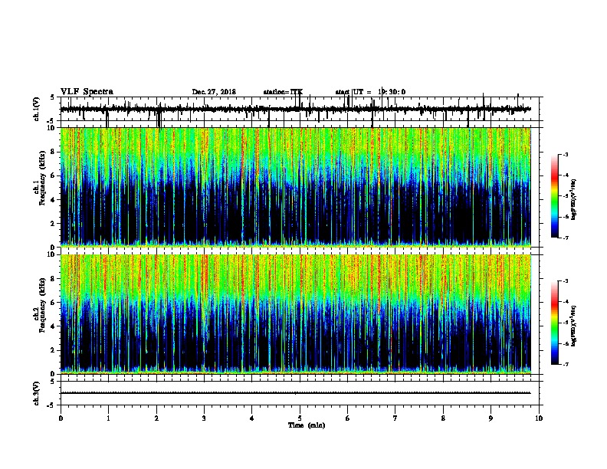Image resolution: width=607 pixels, height=469 pixels.
Task: Click inside the ch.2 spectrogram panel
Action: click(296, 314)
